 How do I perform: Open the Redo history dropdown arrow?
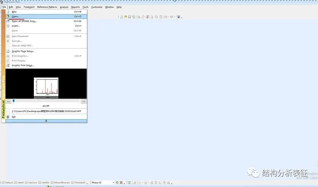175,17
